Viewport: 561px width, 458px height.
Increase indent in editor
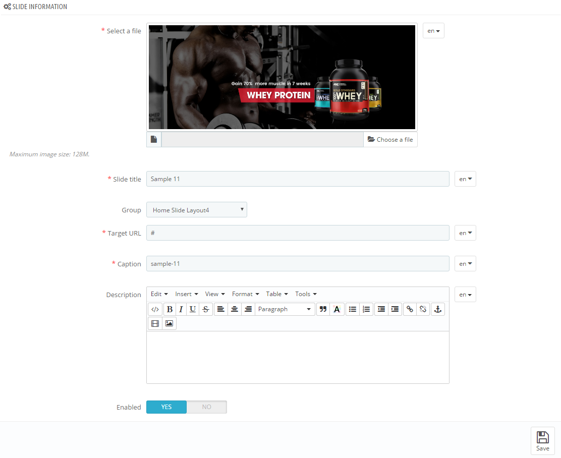395,309
